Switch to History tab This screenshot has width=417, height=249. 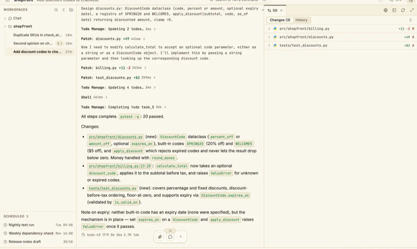(301, 20)
